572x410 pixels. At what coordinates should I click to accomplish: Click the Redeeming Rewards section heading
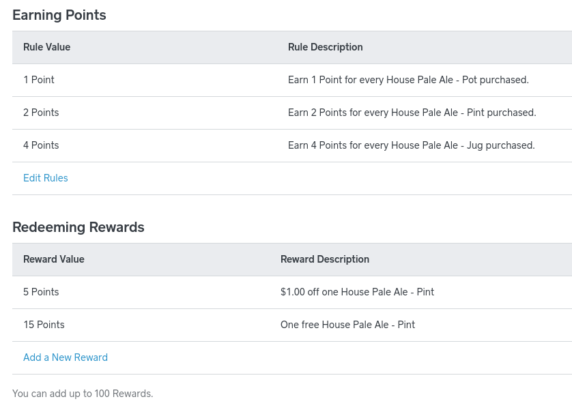(78, 227)
